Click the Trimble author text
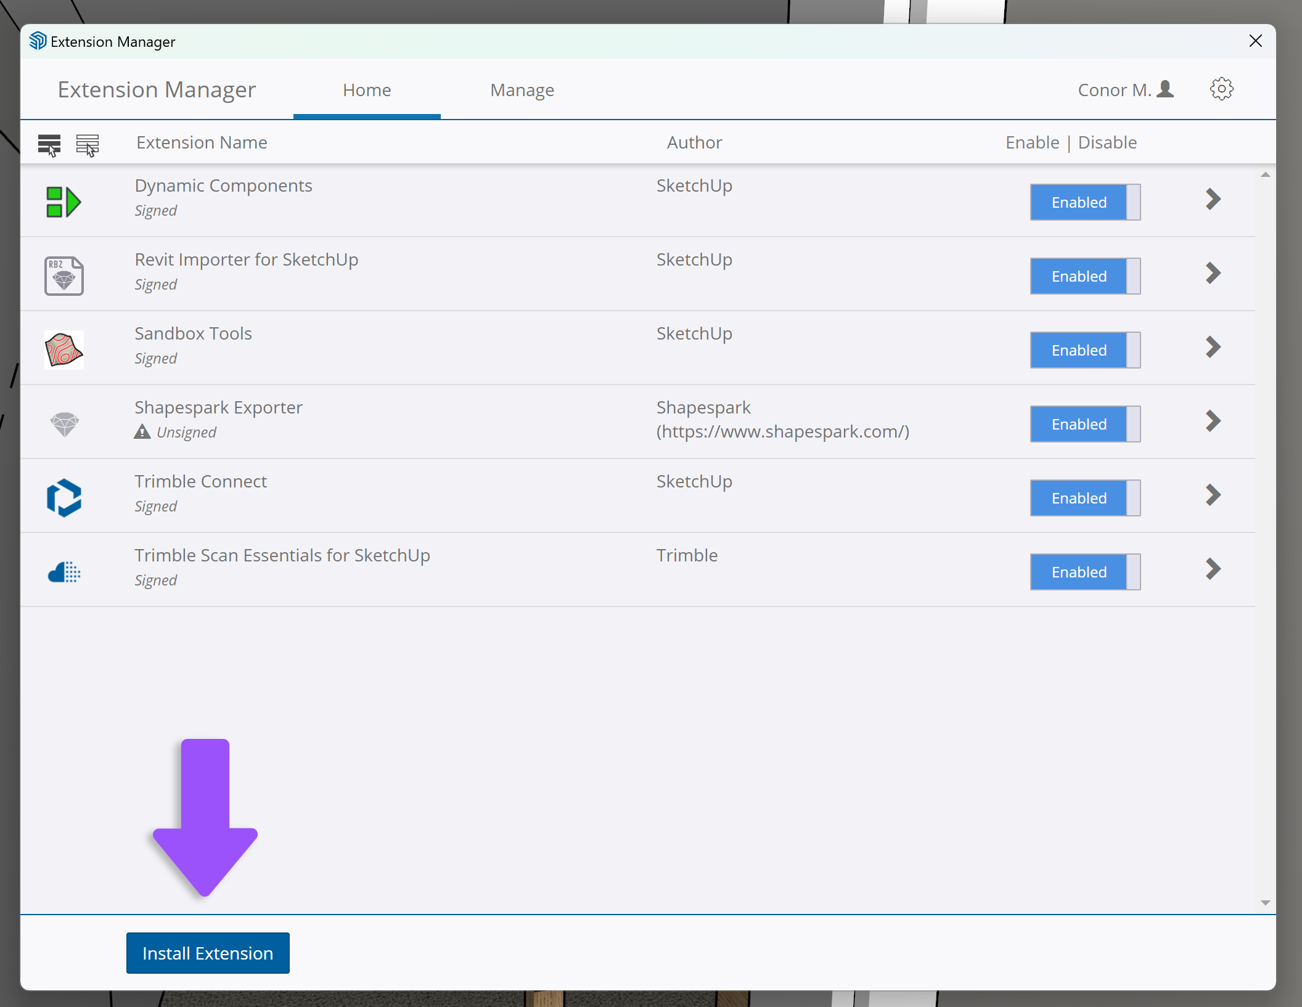Image resolution: width=1302 pixels, height=1007 pixels. (x=687, y=555)
